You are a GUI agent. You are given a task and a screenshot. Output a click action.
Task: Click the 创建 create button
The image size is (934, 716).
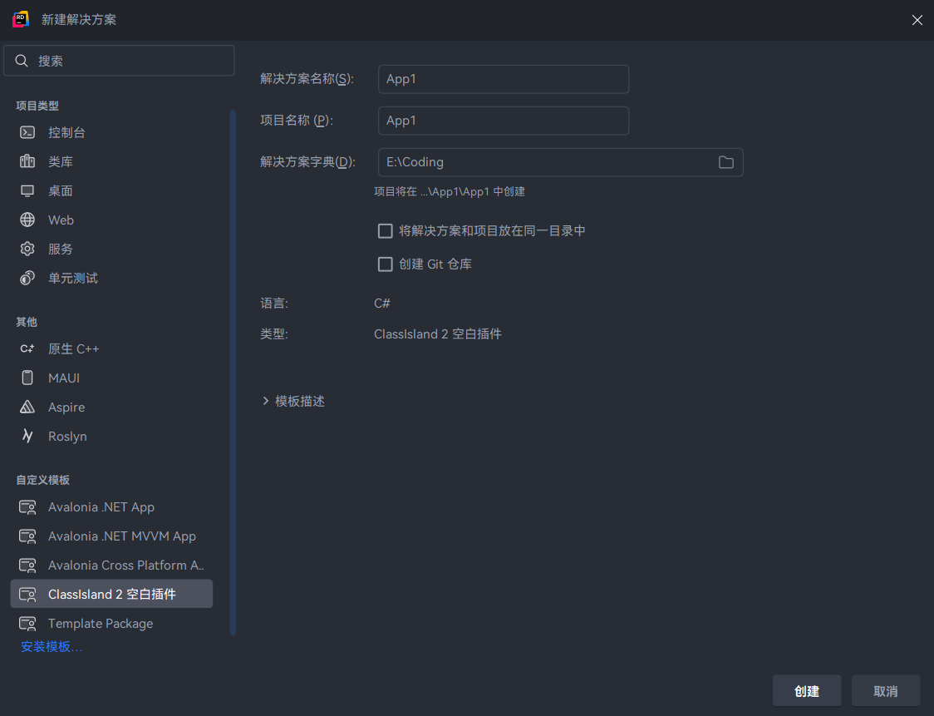tap(807, 690)
